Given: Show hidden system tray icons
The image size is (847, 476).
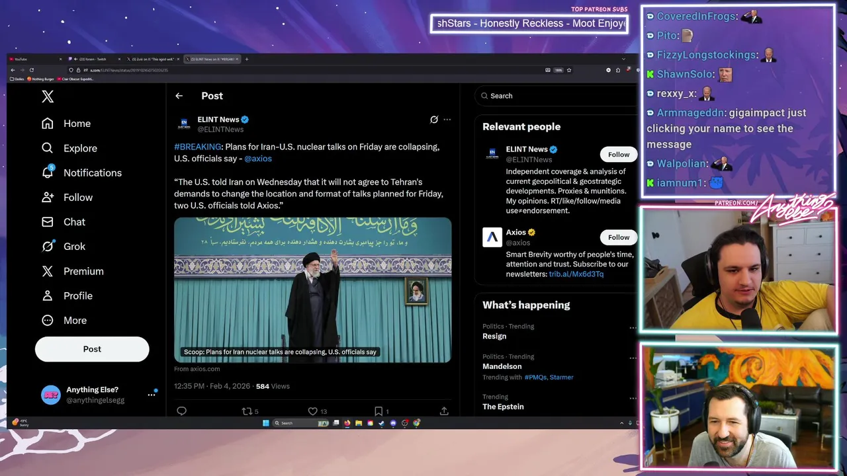Looking at the screenshot, I should [x=621, y=423].
